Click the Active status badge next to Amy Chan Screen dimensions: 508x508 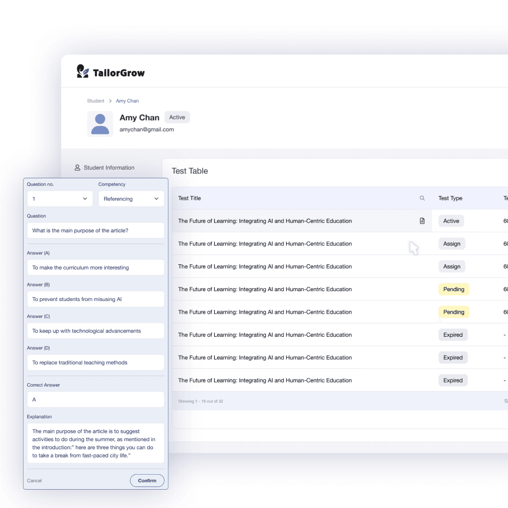[177, 117]
